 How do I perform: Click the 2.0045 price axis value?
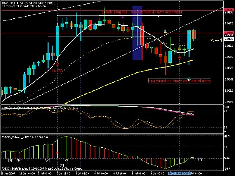[229, 79]
